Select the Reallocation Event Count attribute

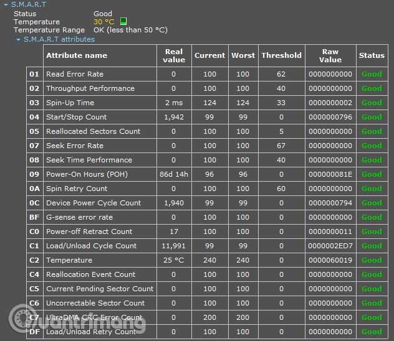pyautogui.click(x=91, y=274)
